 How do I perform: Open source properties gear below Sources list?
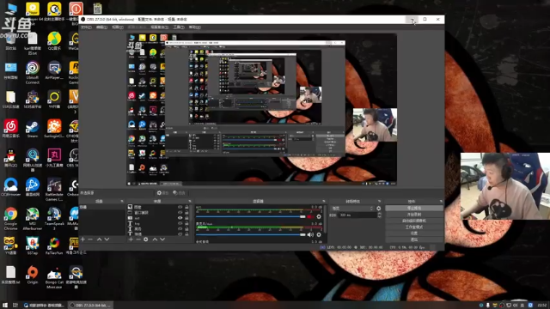coord(146,239)
